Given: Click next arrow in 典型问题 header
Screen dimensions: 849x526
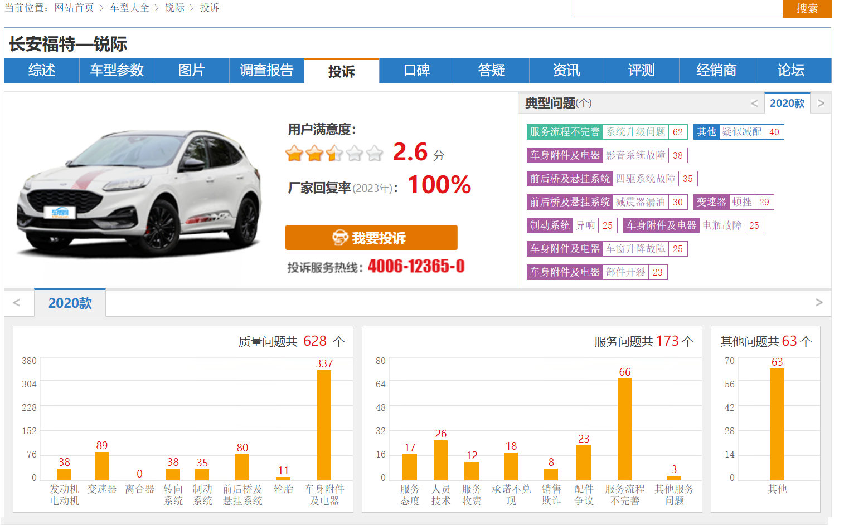Looking at the screenshot, I should pyautogui.click(x=821, y=103).
